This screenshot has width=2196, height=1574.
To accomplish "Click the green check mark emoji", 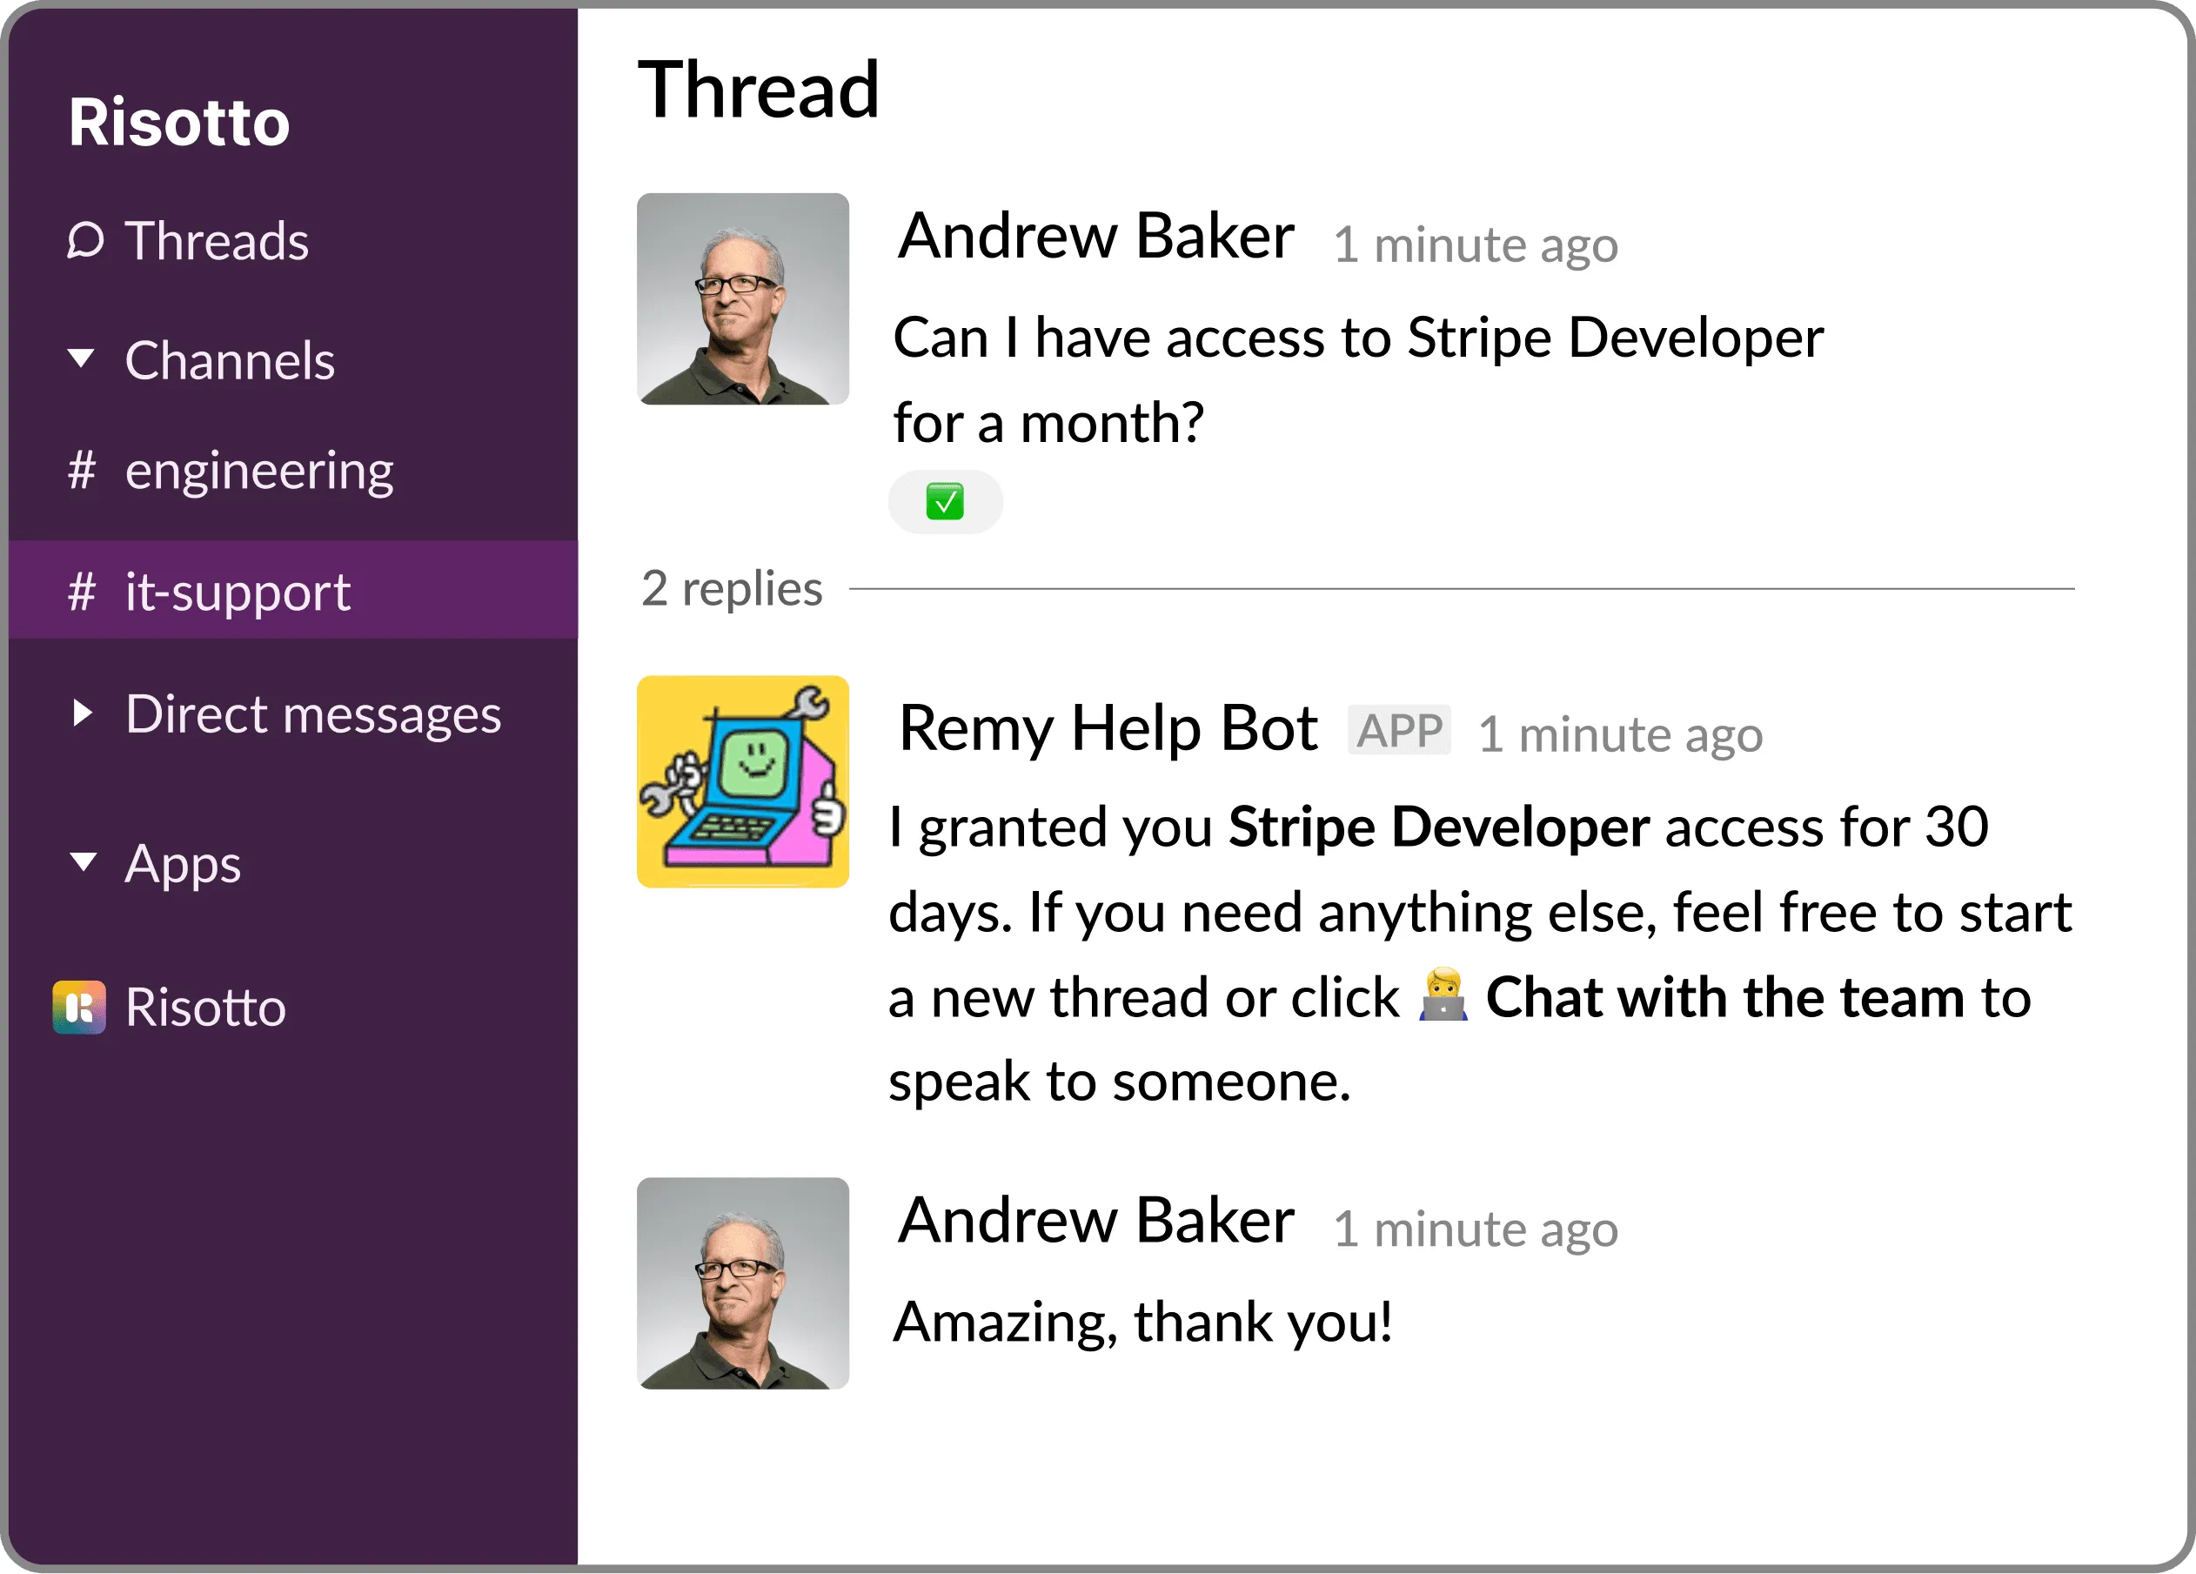I will [x=944, y=501].
